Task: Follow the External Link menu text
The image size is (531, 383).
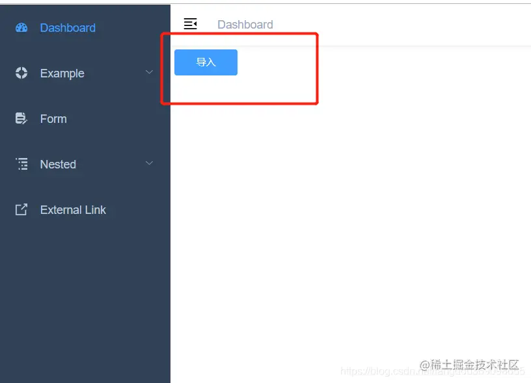Action: [73, 210]
